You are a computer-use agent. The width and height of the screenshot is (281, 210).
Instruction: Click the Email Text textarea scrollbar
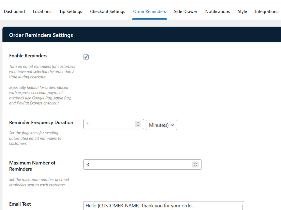pyautogui.click(x=243, y=206)
